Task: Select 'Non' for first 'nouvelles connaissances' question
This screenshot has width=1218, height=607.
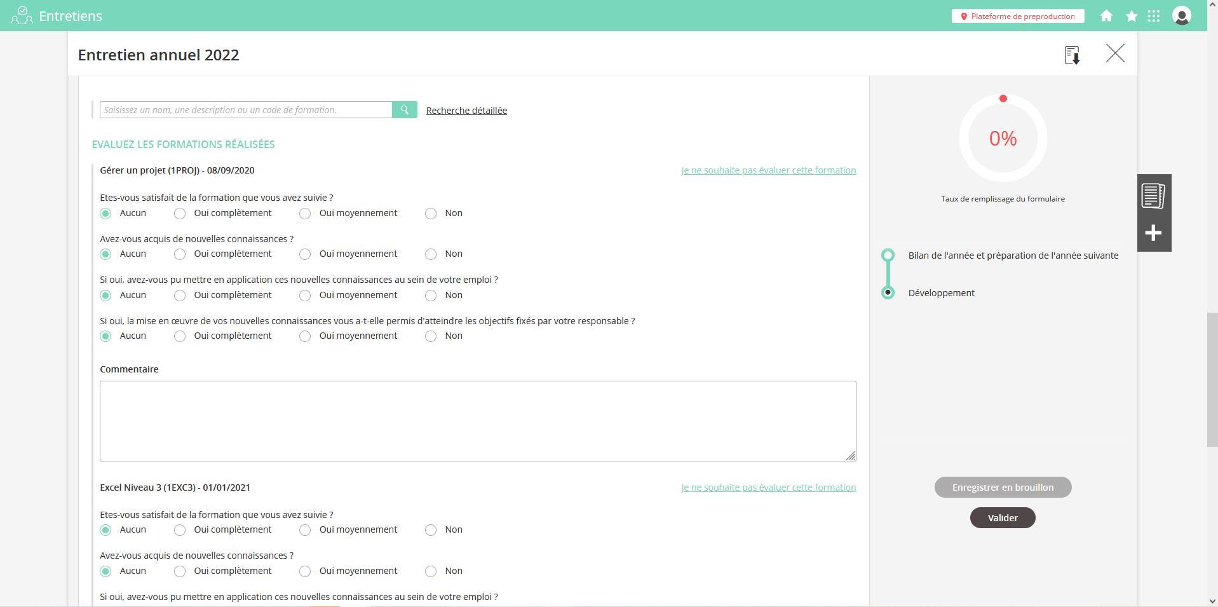Action: (x=431, y=254)
